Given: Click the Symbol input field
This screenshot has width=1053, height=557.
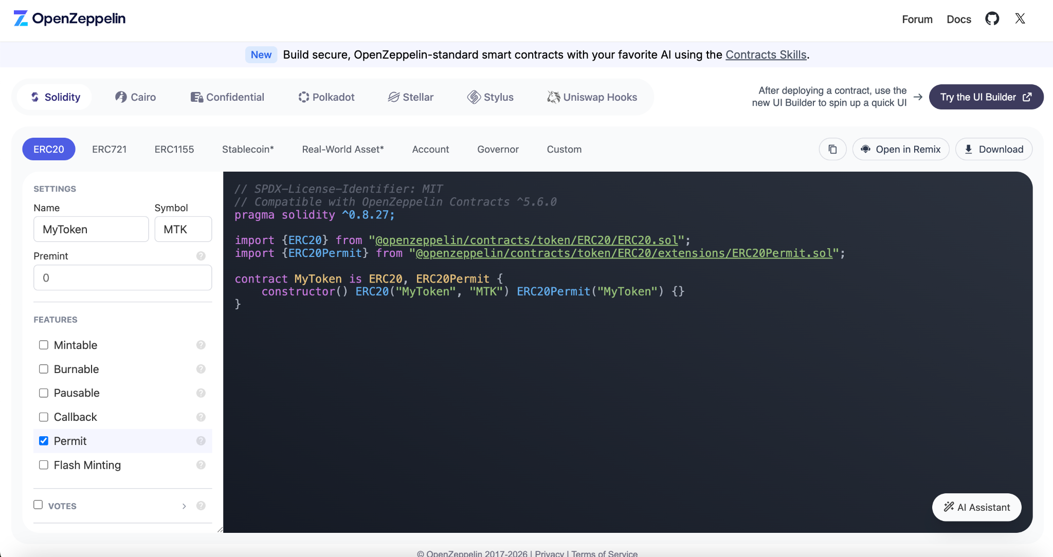Looking at the screenshot, I should (x=183, y=229).
